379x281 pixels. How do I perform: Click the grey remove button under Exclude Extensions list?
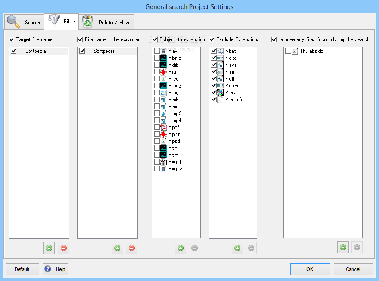point(251,248)
